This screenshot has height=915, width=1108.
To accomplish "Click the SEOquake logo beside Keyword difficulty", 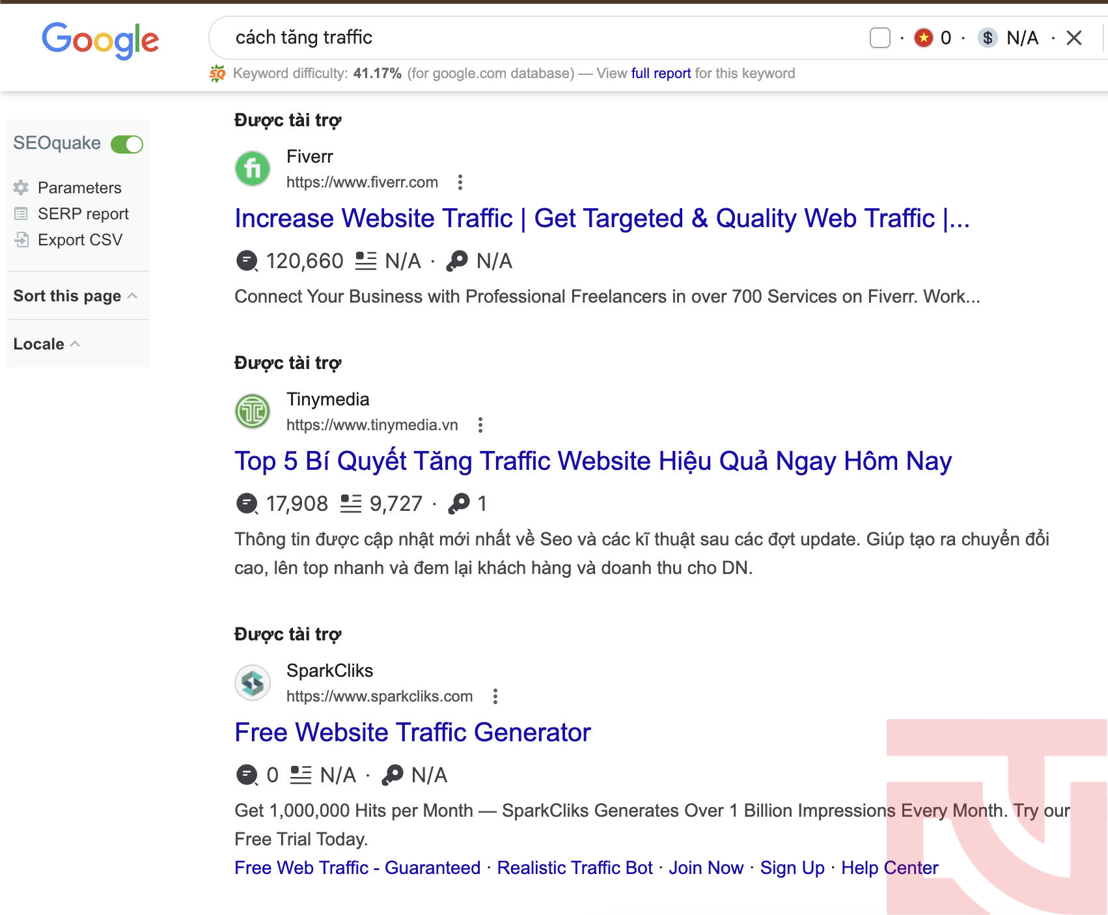I will pos(217,74).
